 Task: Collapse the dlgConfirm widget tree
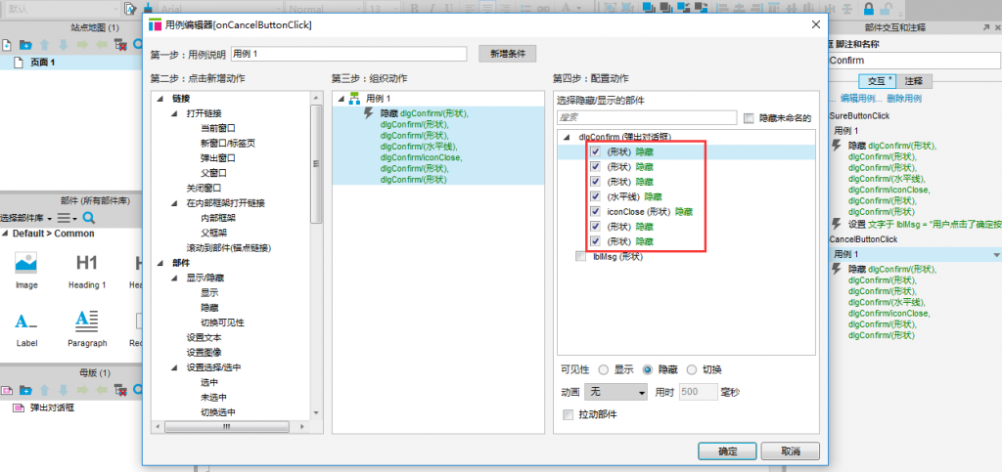coord(567,137)
